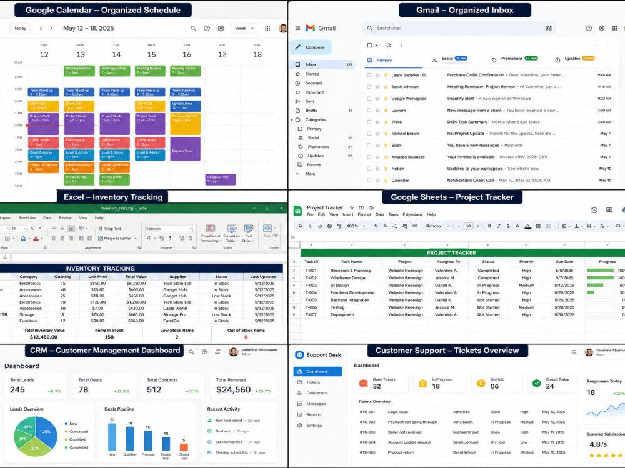Image resolution: width=625 pixels, height=468 pixels.
Task: Open version history clock icon in Sheets
Action: click(594, 210)
